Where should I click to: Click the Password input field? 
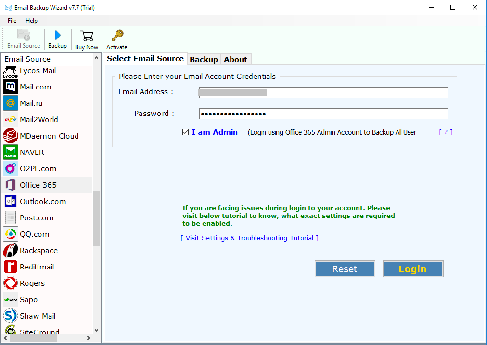pyautogui.click(x=323, y=114)
